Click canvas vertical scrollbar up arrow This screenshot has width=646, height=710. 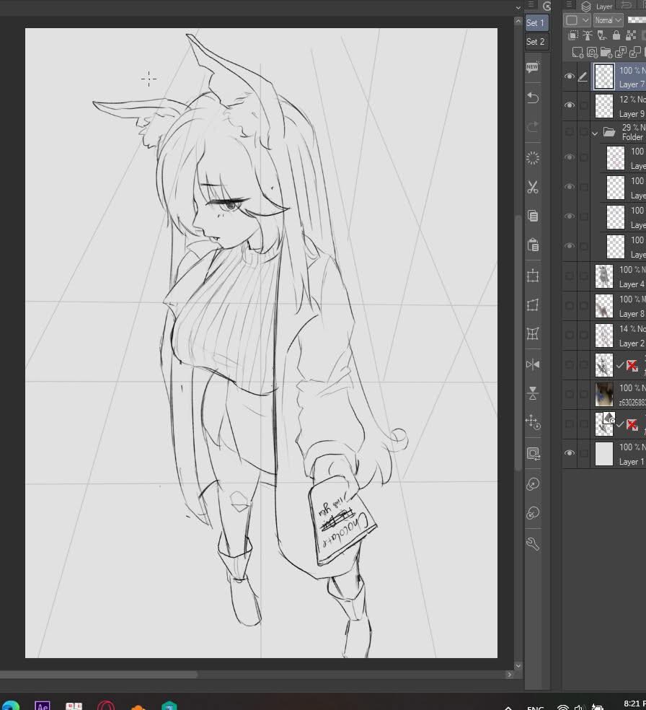(518, 21)
